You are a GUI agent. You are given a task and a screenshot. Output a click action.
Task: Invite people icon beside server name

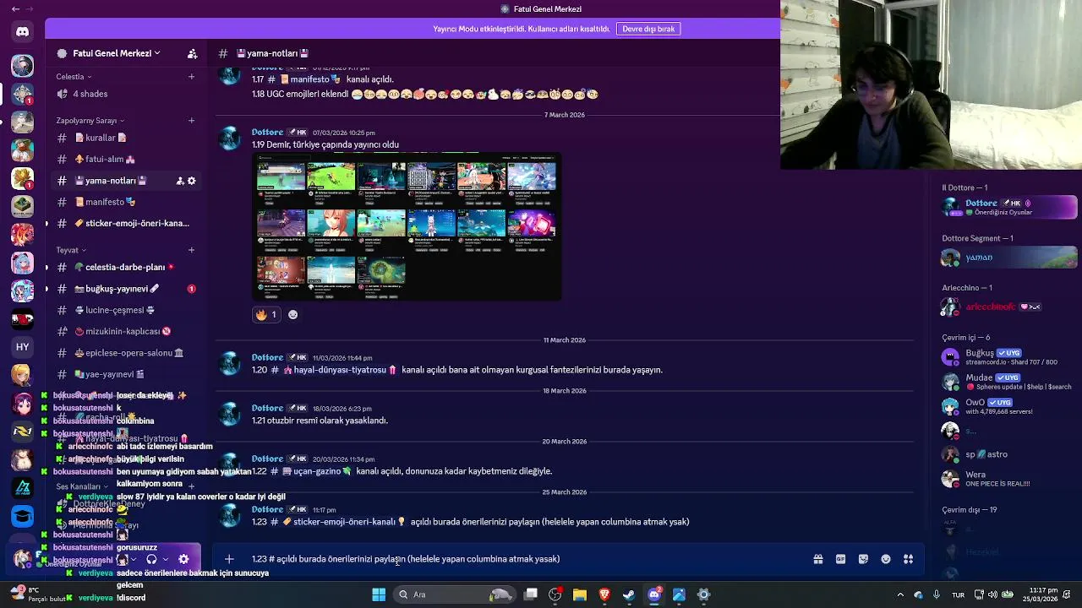193,53
